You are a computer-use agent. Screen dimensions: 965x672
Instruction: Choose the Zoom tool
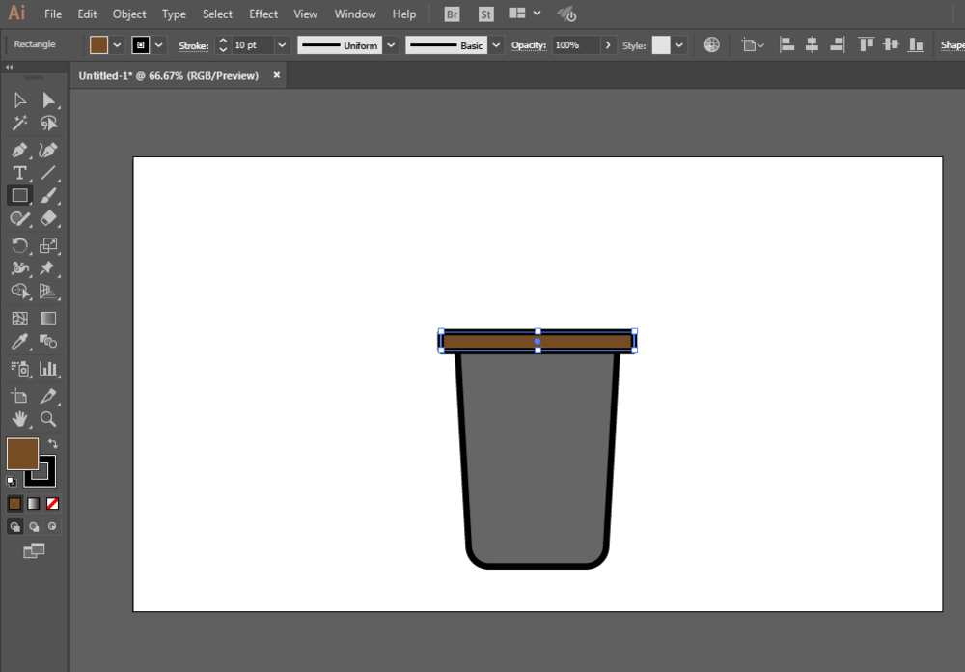click(48, 419)
